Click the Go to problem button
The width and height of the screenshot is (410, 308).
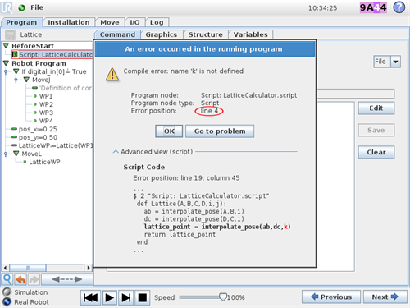click(220, 131)
